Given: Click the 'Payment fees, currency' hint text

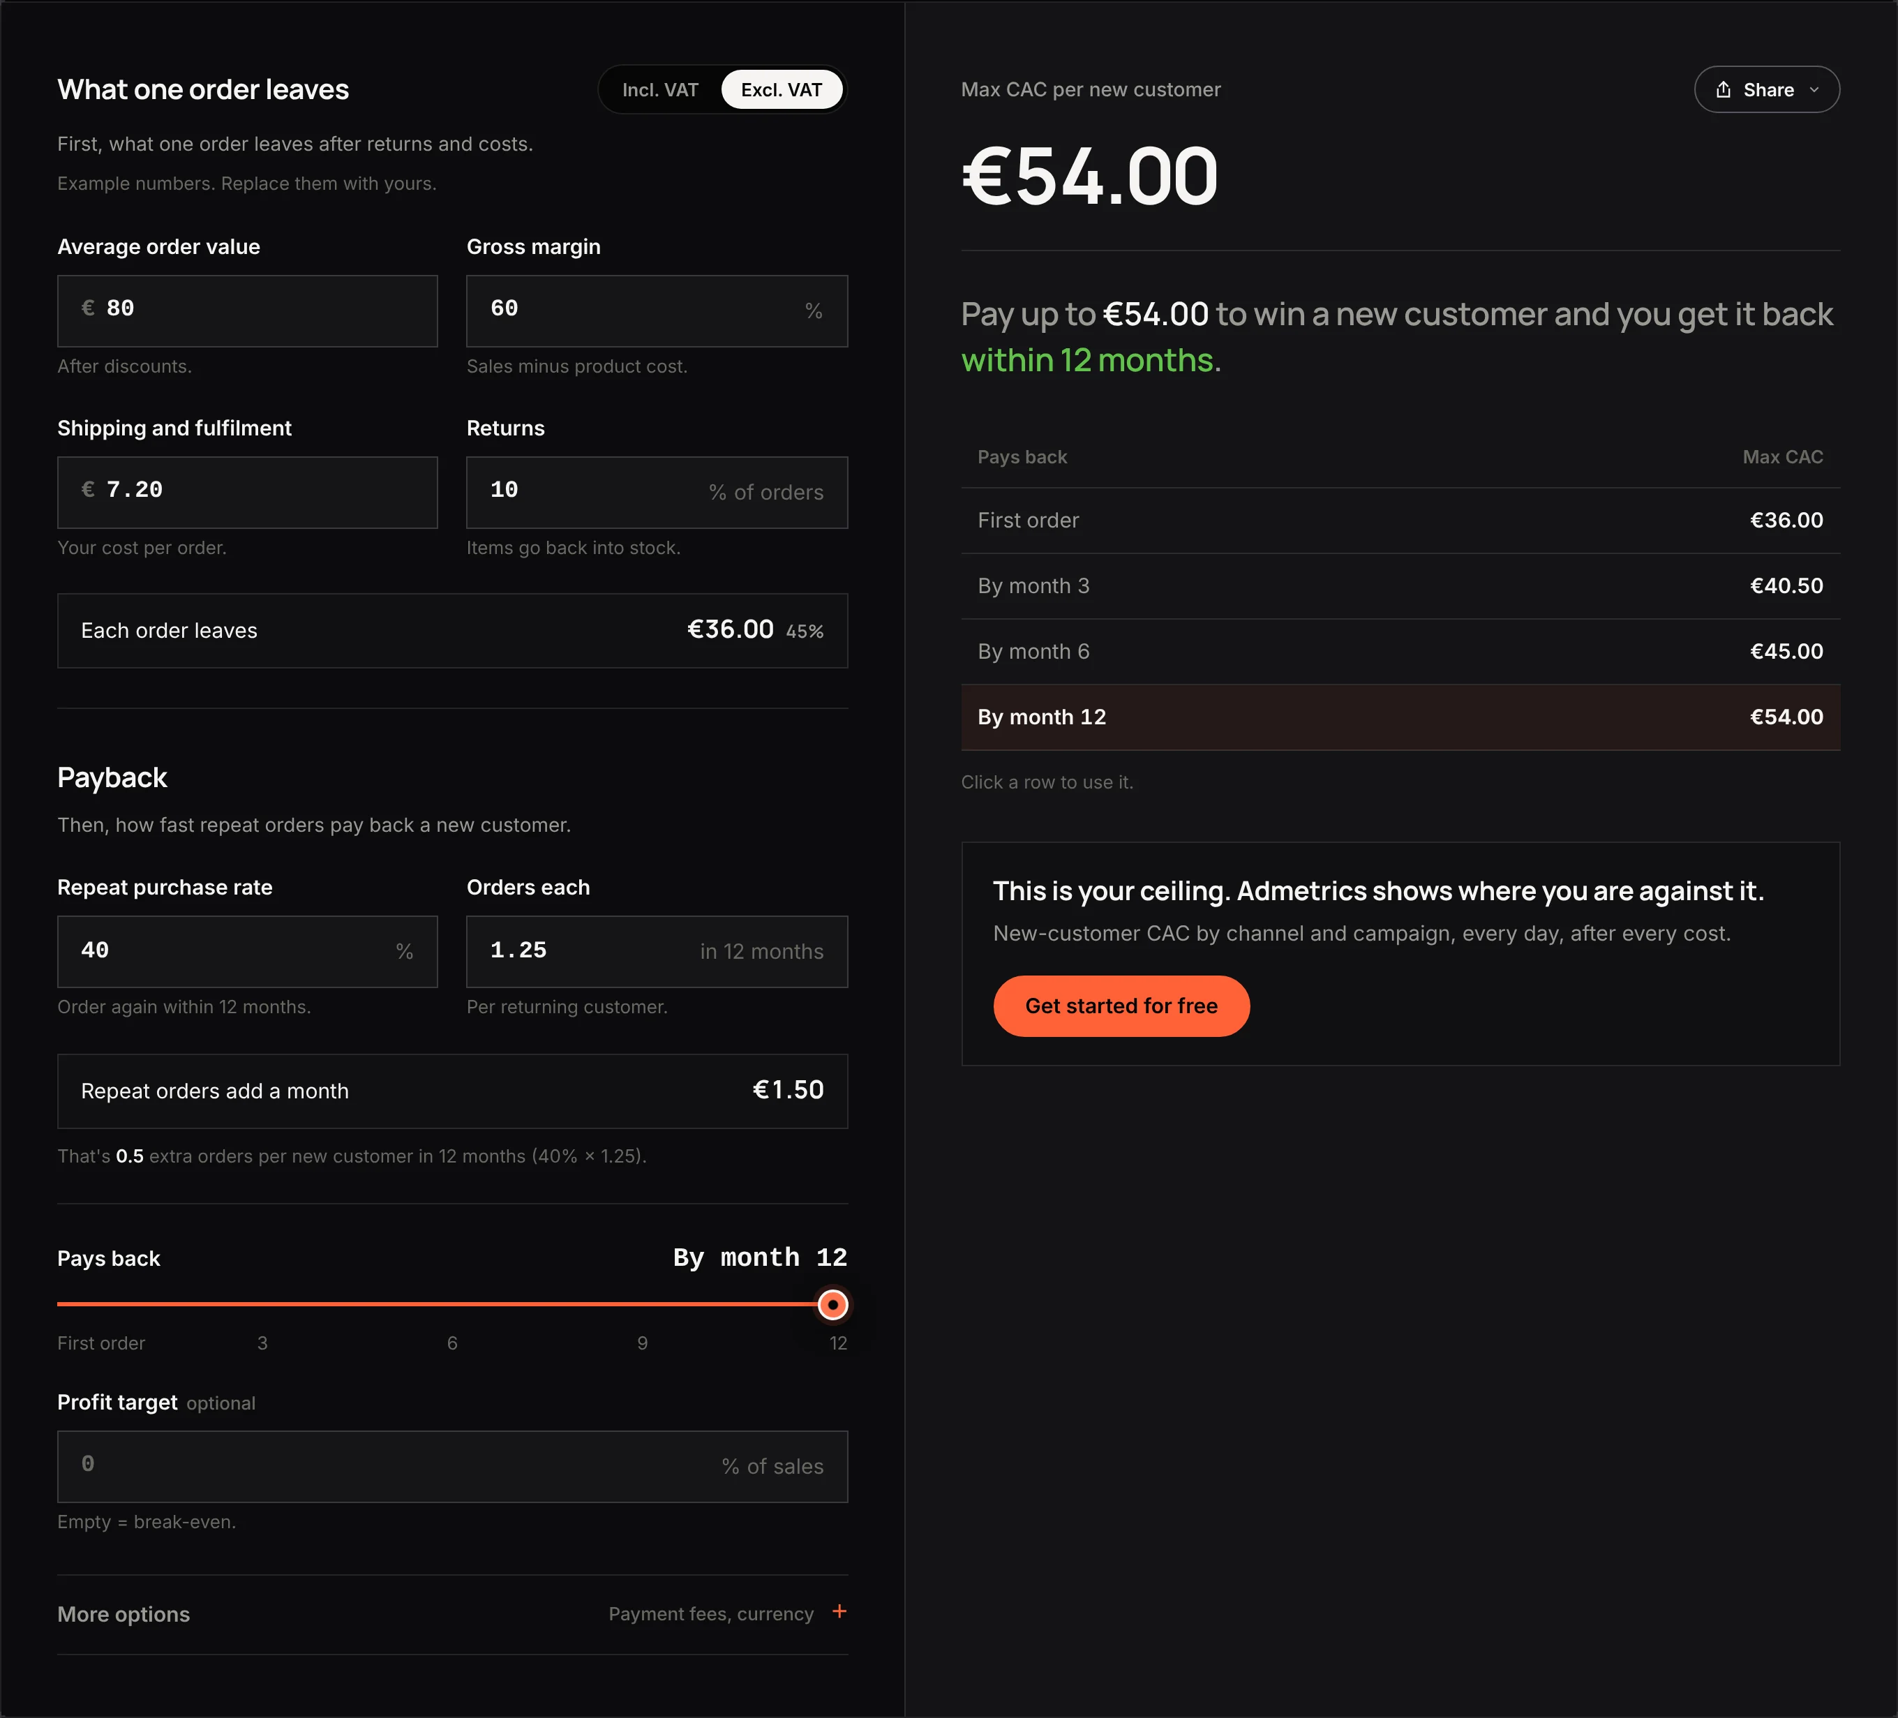Looking at the screenshot, I should (x=711, y=1615).
